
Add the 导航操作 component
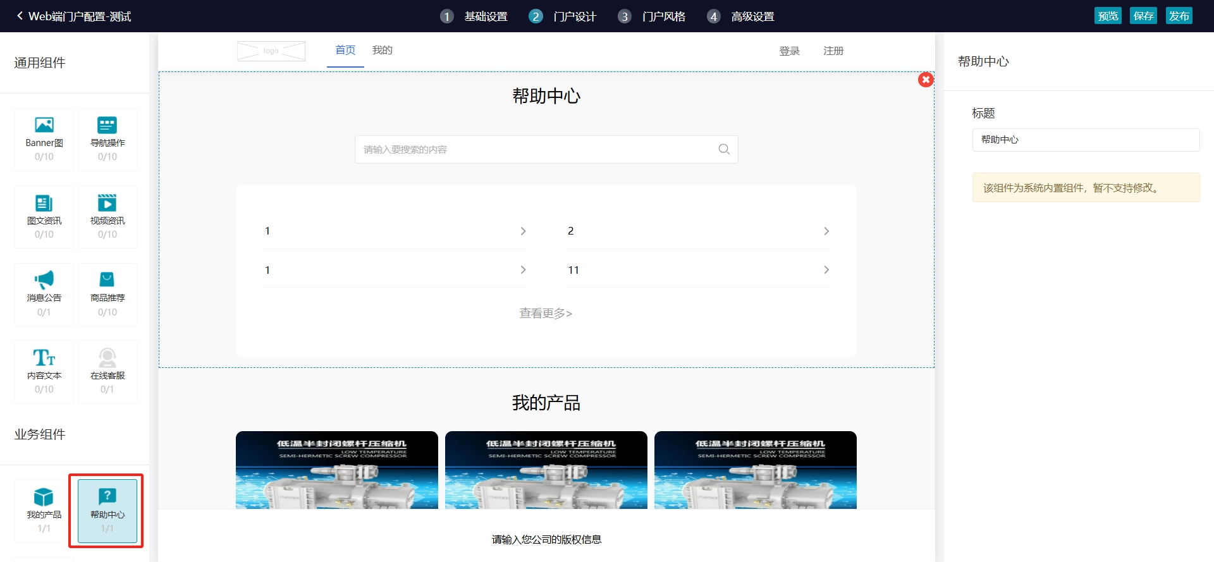click(107, 140)
